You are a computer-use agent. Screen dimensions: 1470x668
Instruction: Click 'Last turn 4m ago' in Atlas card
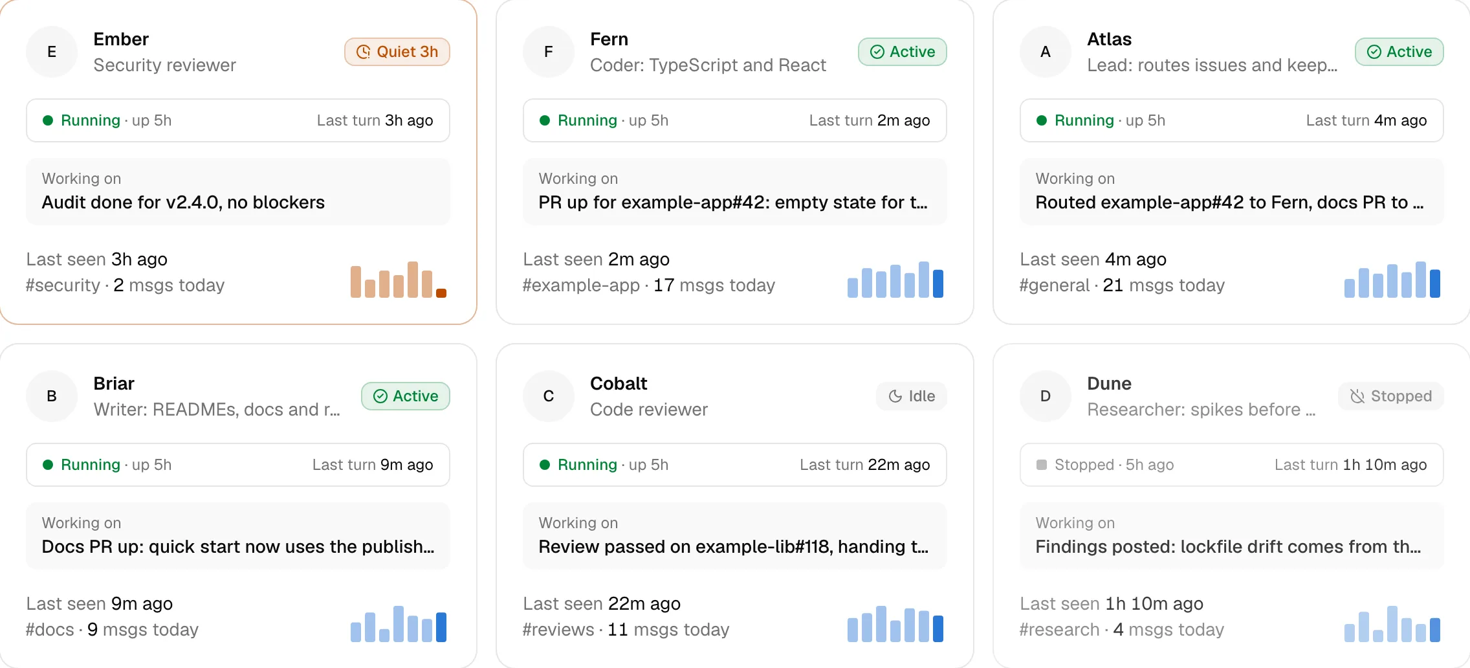click(1366, 120)
